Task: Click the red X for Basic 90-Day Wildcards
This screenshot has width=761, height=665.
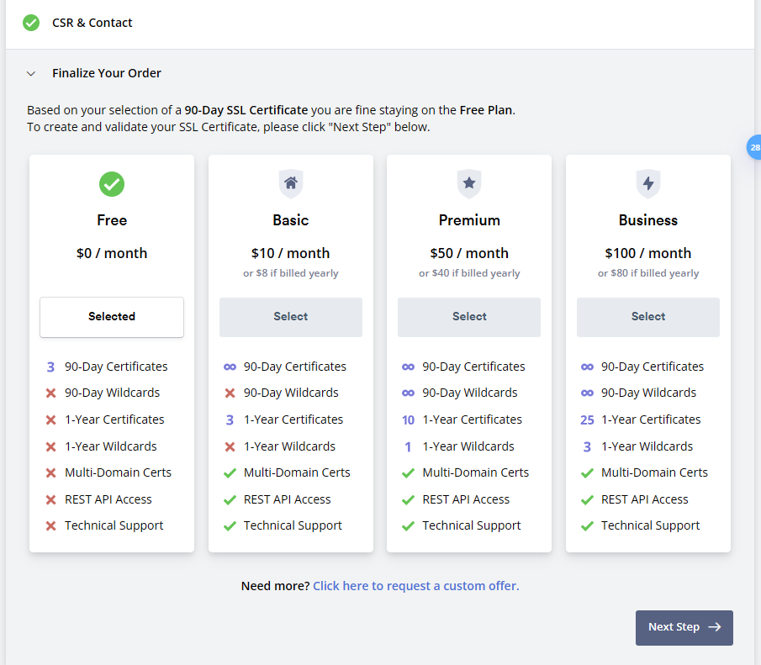Action: point(230,393)
